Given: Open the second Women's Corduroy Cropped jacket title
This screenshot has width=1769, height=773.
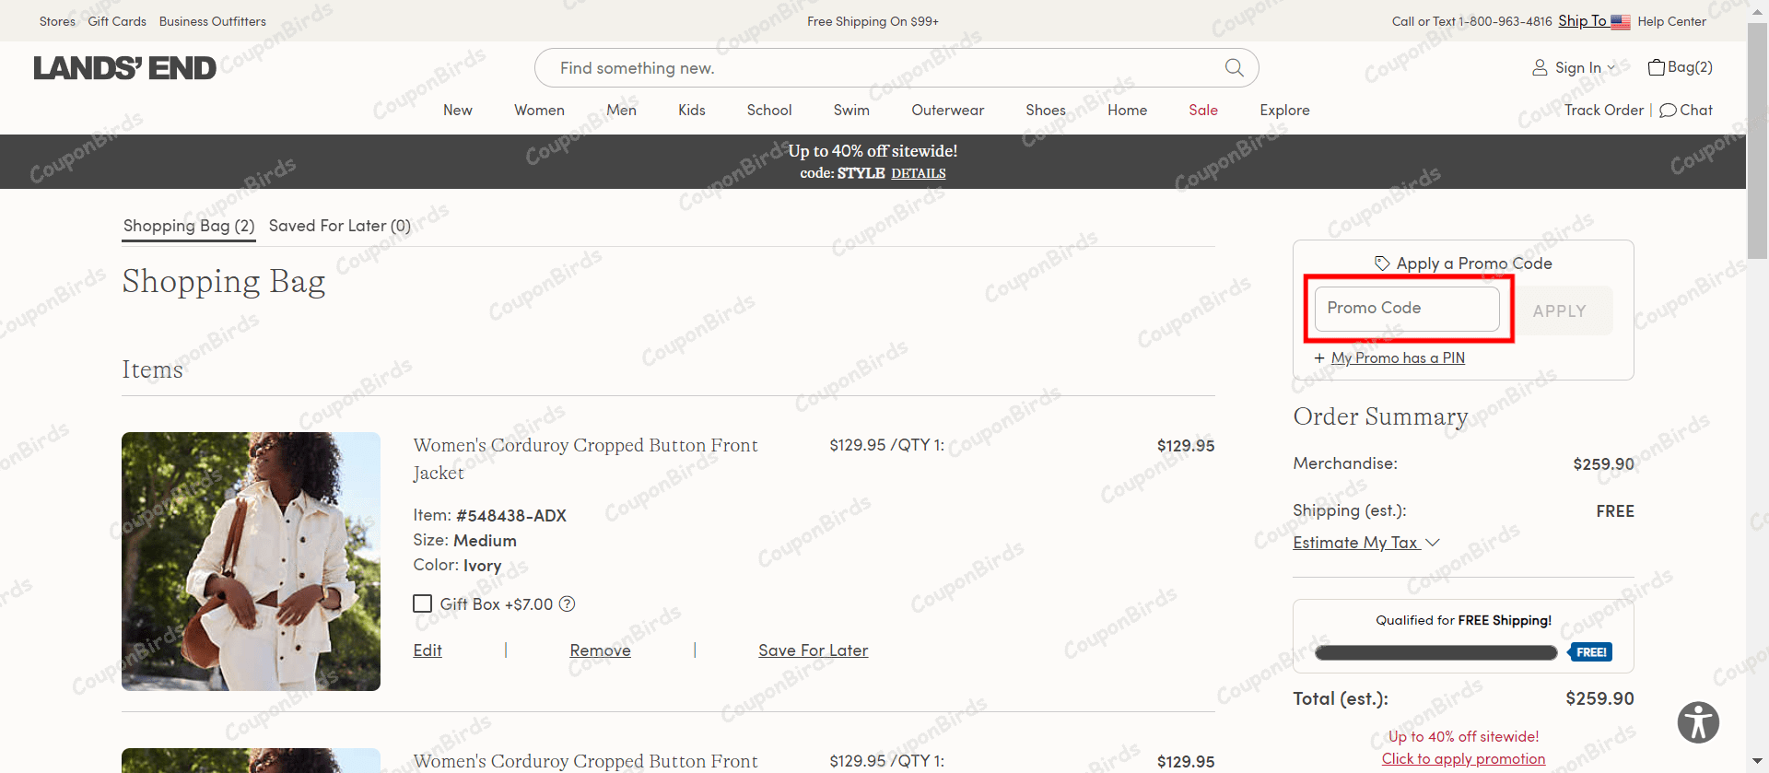Looking at the screenshot, I should (x=585, y=761).
